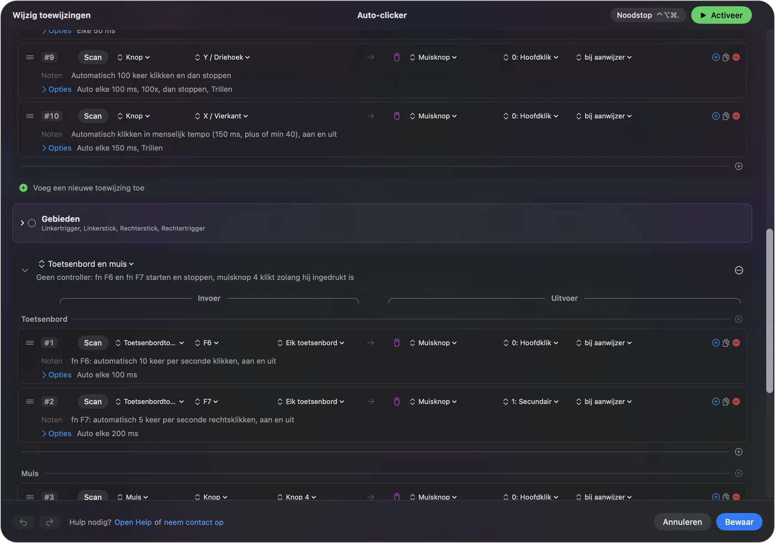Open the Y / Driehoek dropdown
This screenshot has width=775, height=543.
coord(223,58)
